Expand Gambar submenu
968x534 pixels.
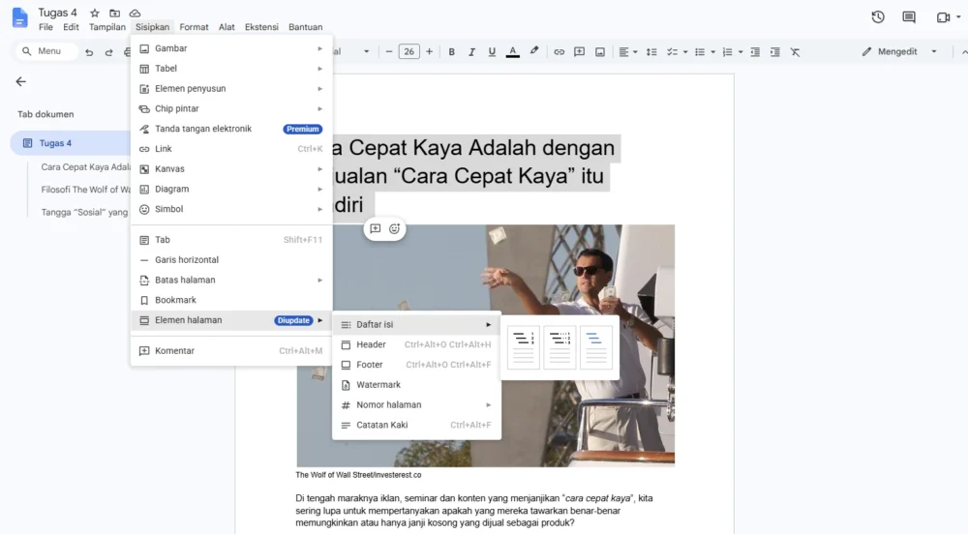pyautogui.click(x=231, y=48)
